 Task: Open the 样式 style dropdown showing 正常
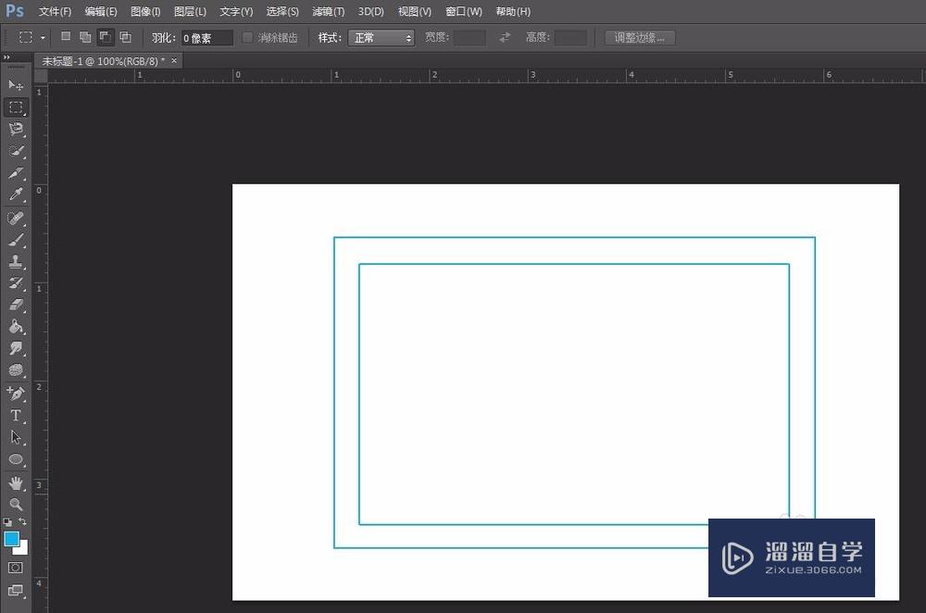click(x=381, y=38)
